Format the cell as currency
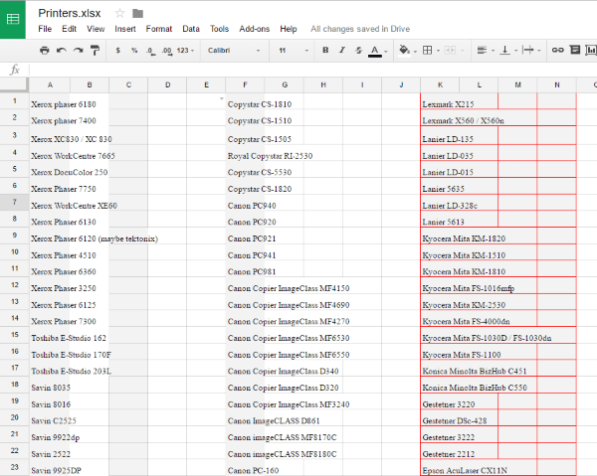This screenshot has height=476, width=597. 119,50
